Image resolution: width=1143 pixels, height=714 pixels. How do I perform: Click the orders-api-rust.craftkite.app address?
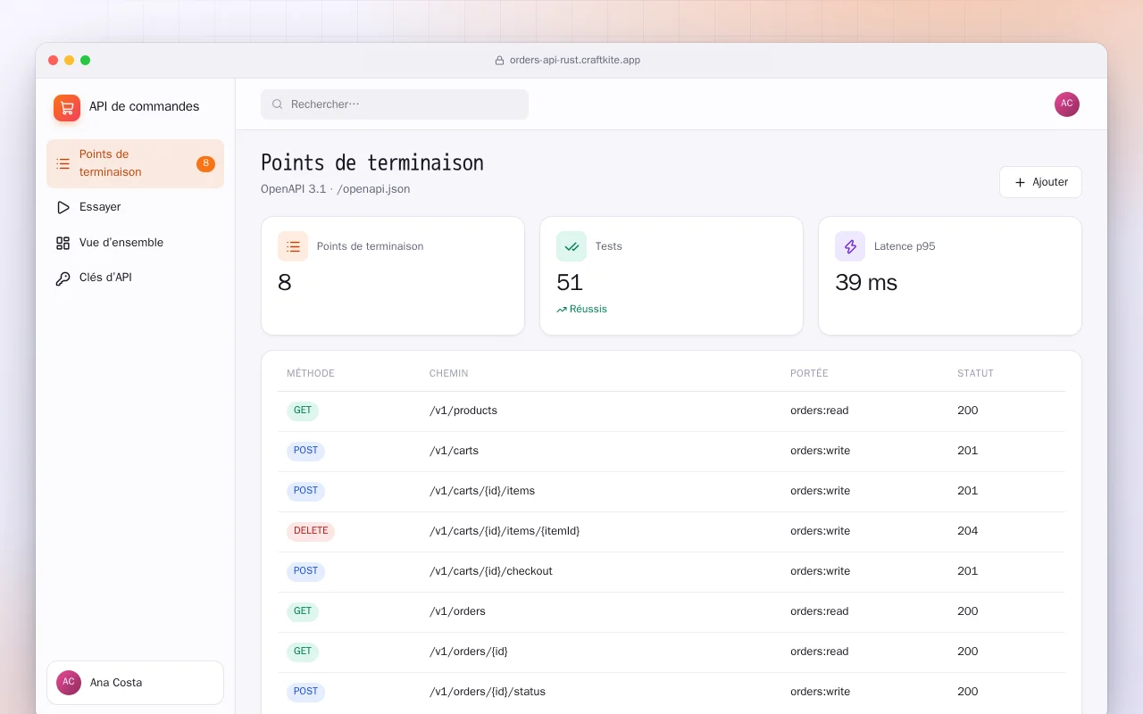point(575,61)
